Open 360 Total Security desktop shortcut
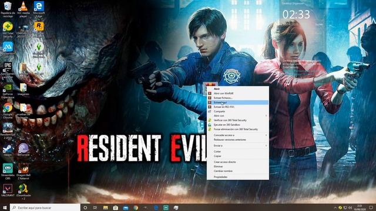Image resolution: width=376 pixels, height=211 pixels. [8, 30]
